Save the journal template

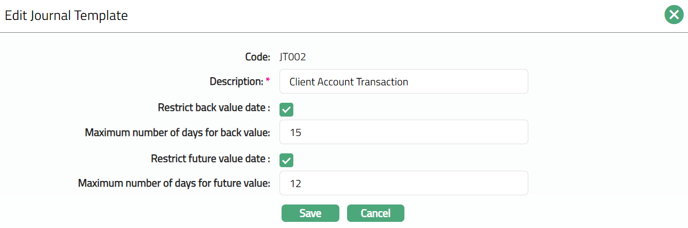coord(310,213)
